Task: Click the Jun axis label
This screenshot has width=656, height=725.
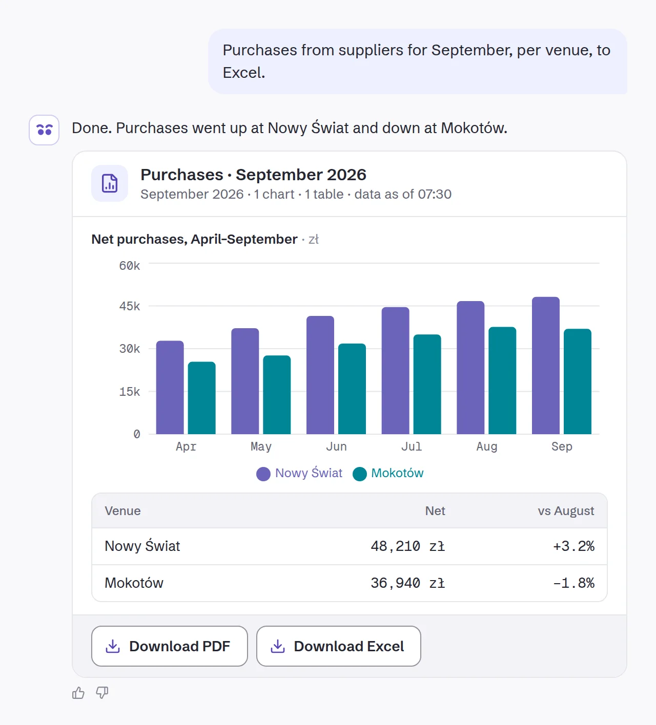Action: coord(336,446)
